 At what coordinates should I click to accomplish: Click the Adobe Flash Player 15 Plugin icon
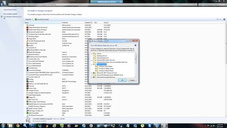tap(27, 30)
